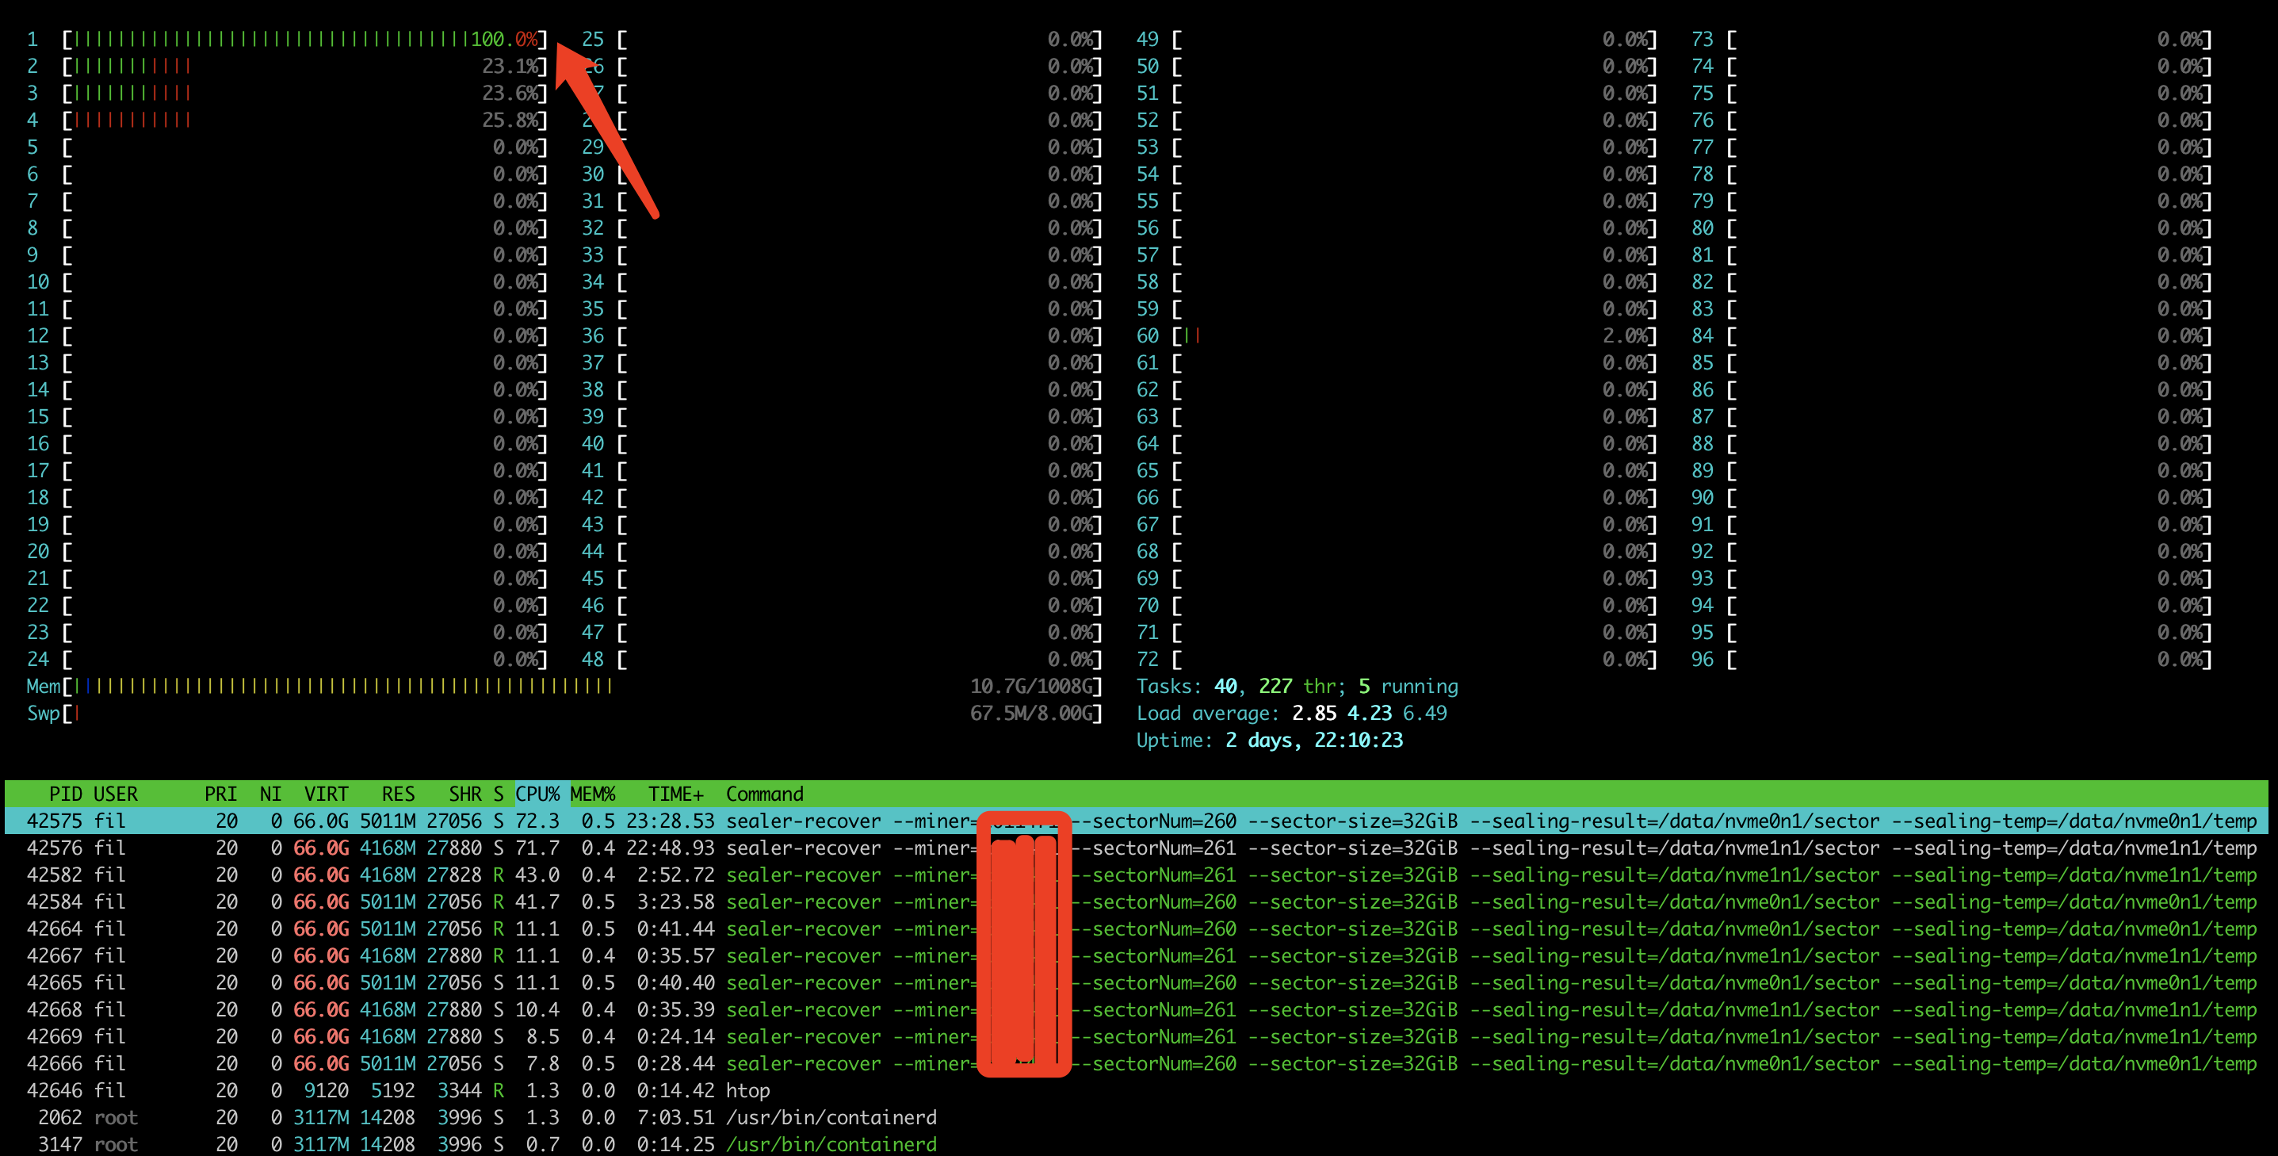Select process row PID 42582
The height and width of the screenshot is (1156, 2278).
[1137, 875]
